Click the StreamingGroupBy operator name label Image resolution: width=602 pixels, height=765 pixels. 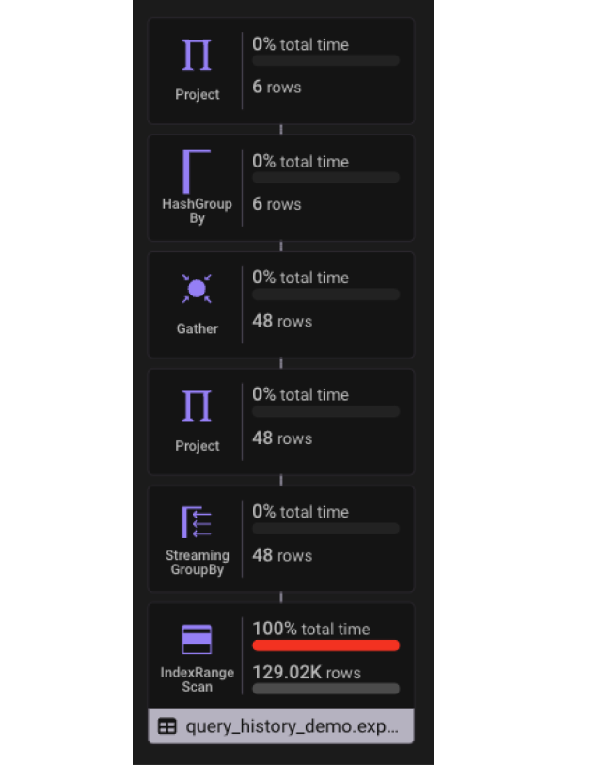click(x=198, y=562)
